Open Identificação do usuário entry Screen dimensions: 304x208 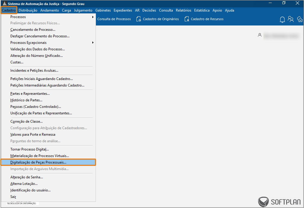point(48,190)
